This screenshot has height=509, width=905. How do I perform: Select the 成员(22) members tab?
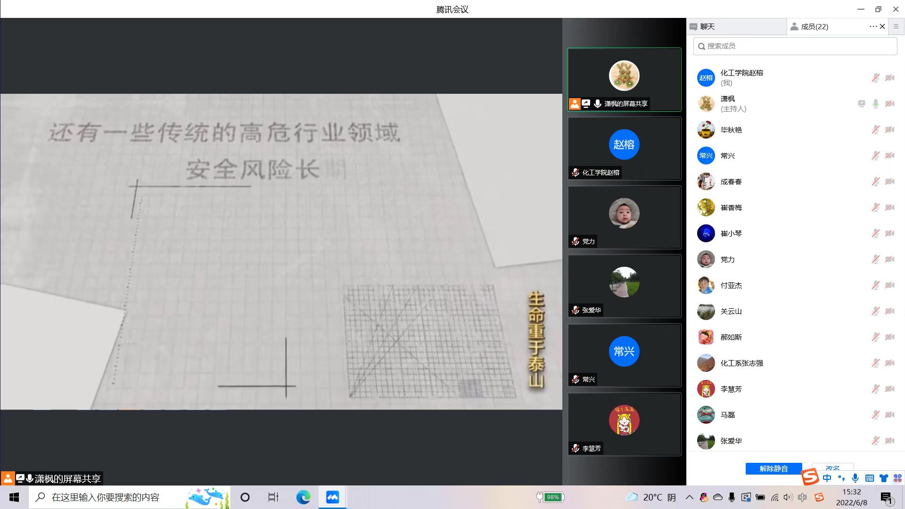pos(814,26)
